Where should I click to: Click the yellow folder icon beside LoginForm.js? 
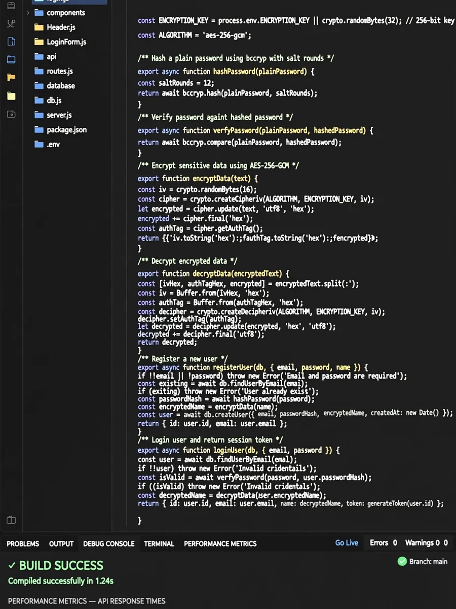click(39, 42)
